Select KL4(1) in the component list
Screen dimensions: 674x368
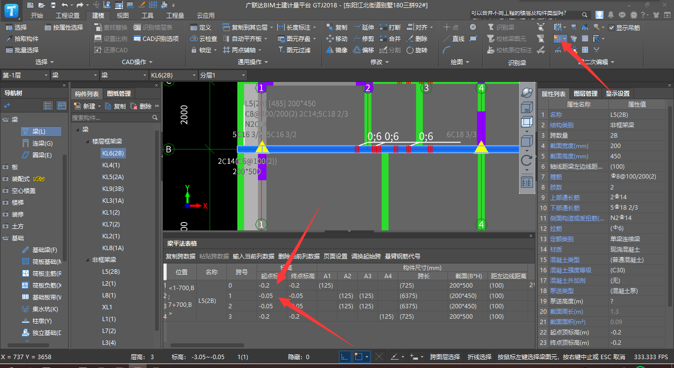[x=111, y=165]
